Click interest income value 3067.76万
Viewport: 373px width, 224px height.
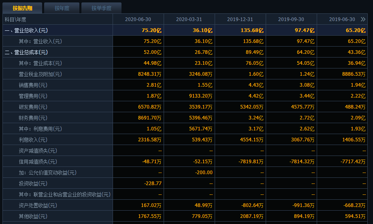coord(303,140)
